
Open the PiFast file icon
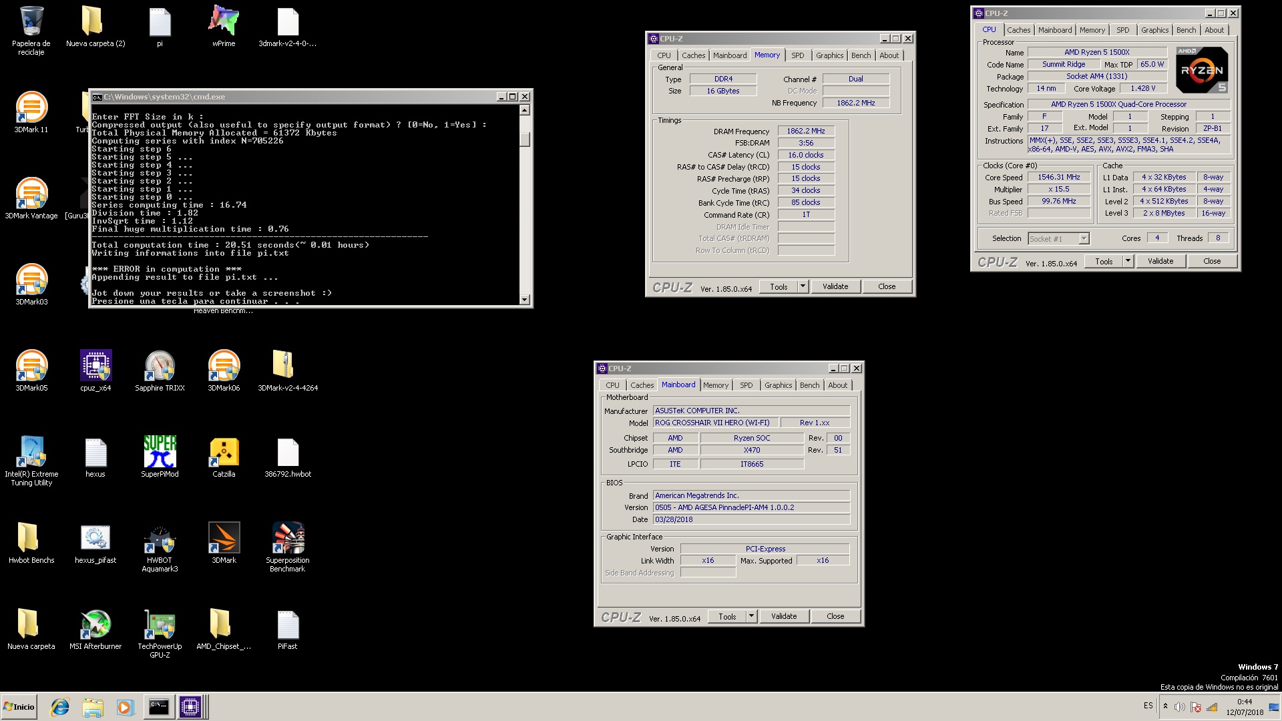288,629
